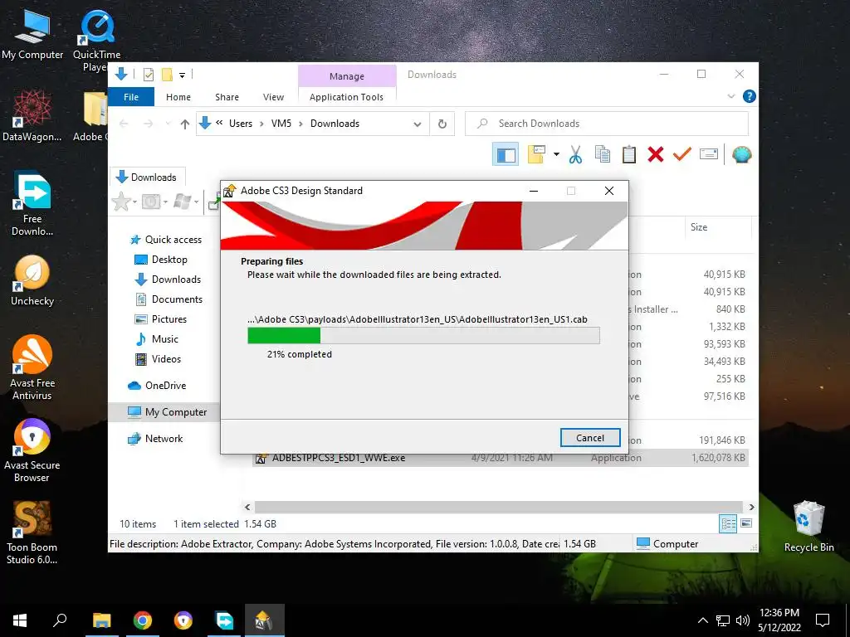Select Quick access in navigation pane
Screen dimensions: 850x637
173,240
